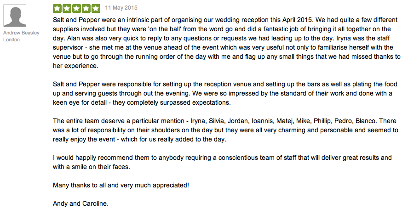The image size is (408, 209).
Task: Click the review date 11 May 2015
Action: (x=121, y=8)
